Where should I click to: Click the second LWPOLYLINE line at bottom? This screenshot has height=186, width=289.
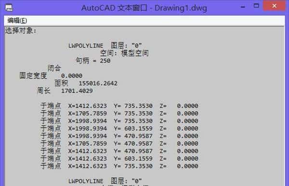[x=105, y=181]
